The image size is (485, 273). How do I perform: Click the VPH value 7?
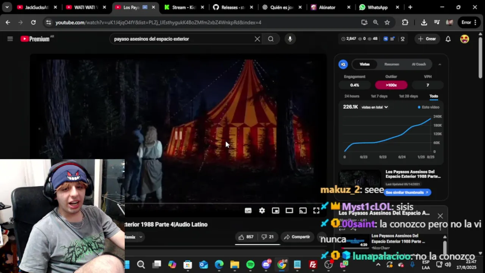pyautogui.click(x=427, y=85)
